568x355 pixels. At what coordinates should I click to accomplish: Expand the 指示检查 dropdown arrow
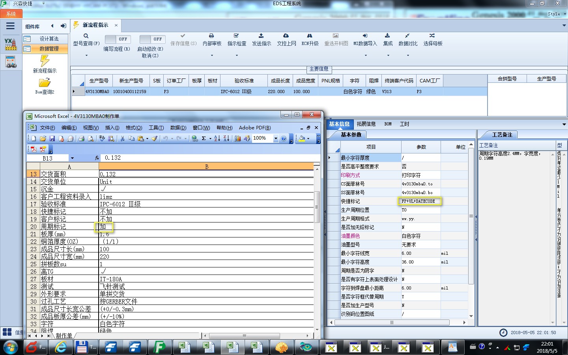click(237, 55)
